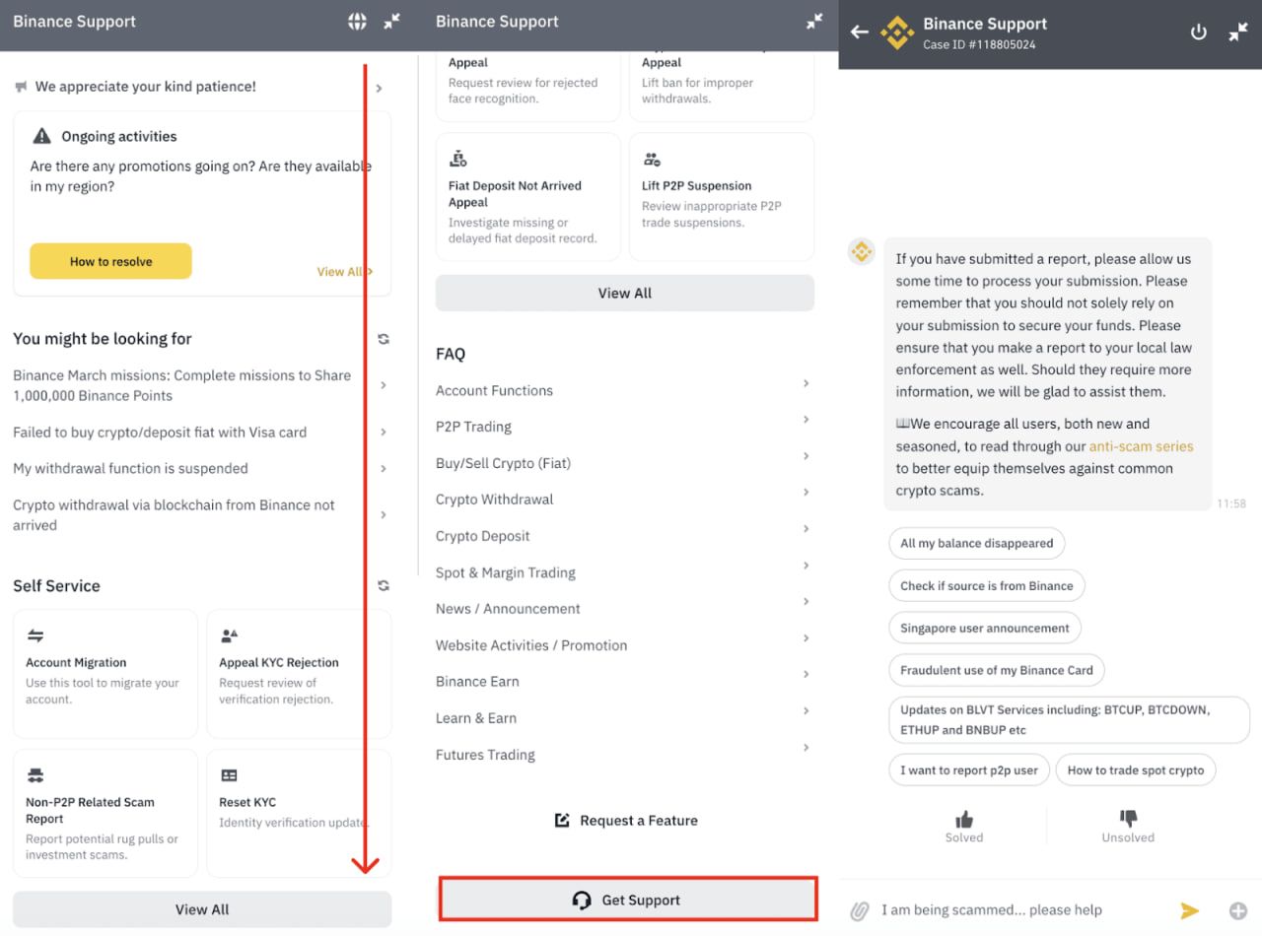The height and width of the screenshot is (936, 1262).
Task: Open more options plus icon in chat input
Action: (x=1238, y=910)
